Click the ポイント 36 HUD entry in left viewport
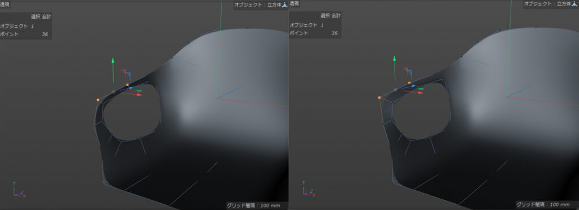579x210 pixels. coord(25,34)
